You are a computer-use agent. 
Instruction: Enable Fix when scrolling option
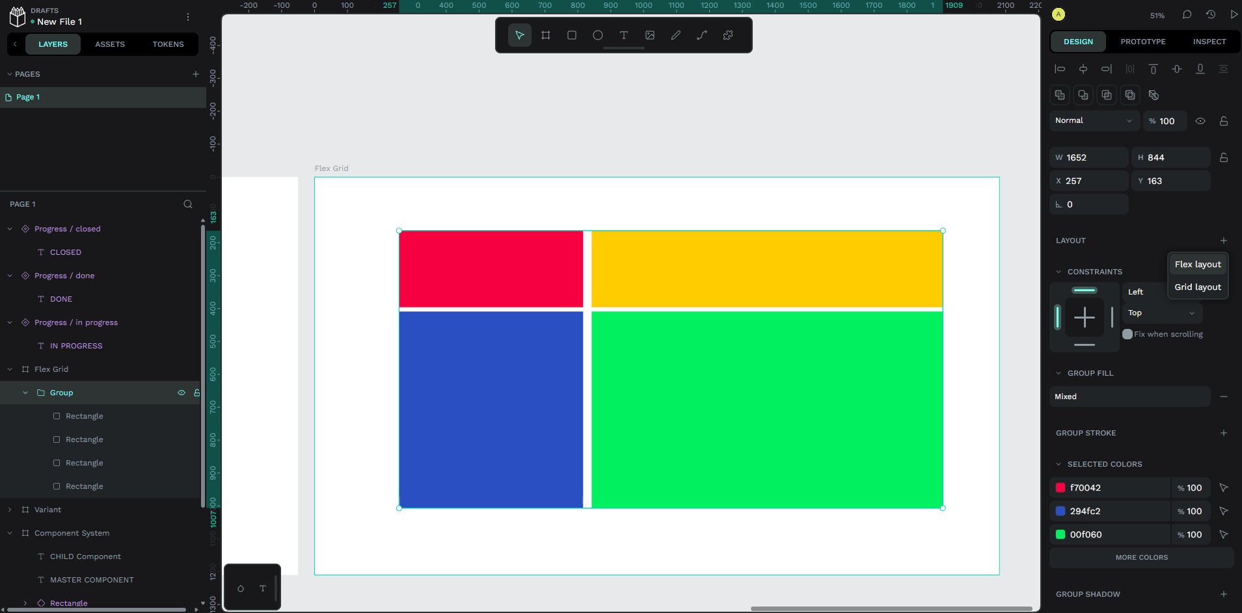pyautogui.click(x=1127, y=334)
